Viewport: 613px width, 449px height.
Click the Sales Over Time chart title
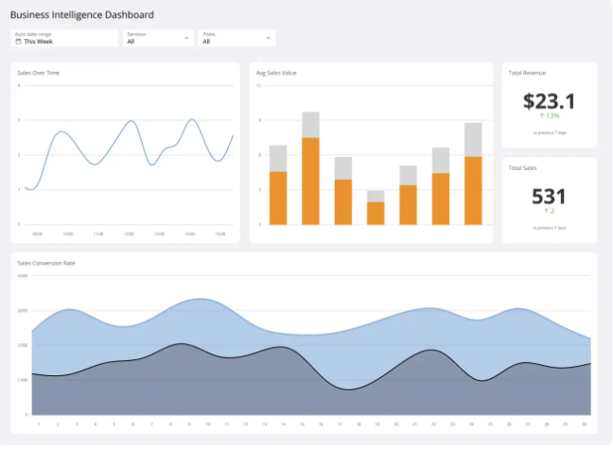(x=39, y=73)
